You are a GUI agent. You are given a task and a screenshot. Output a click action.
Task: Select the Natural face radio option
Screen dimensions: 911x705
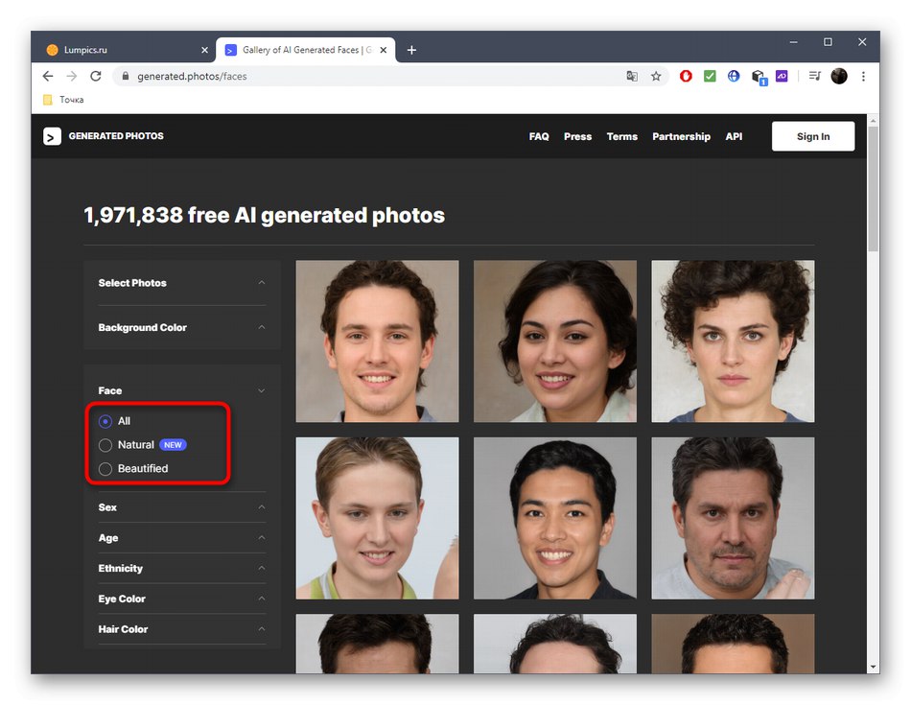coord(105,445)
